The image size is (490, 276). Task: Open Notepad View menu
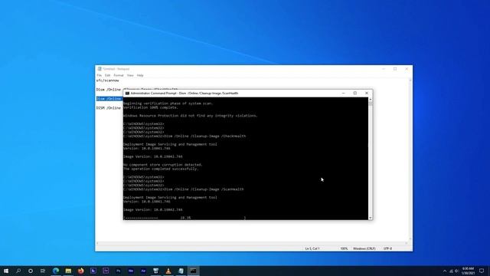point(130,75)
